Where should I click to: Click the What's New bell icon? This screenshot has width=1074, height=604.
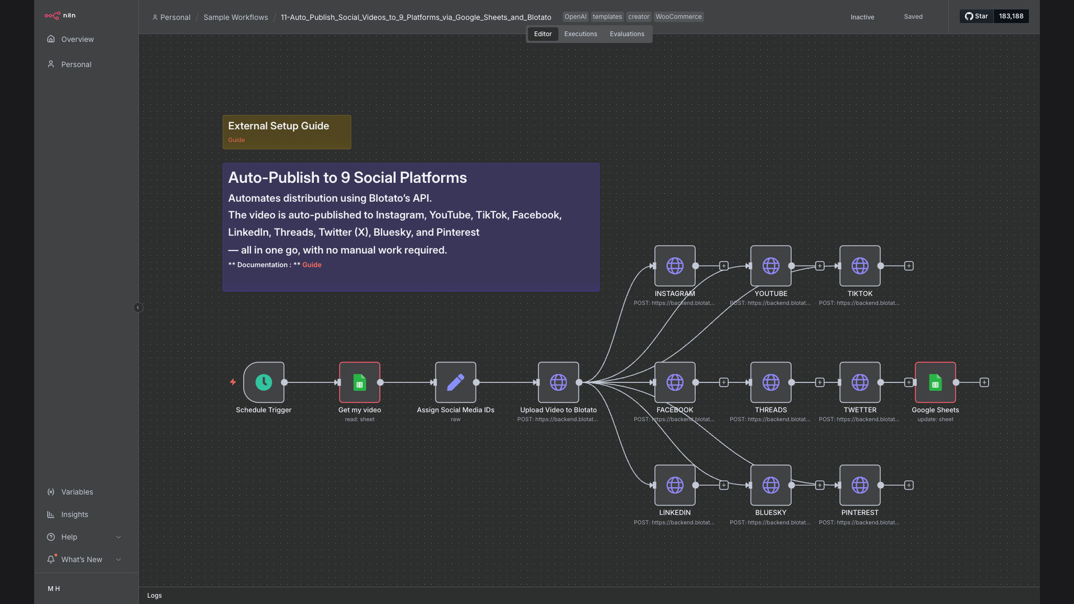(x=51, y=559)
